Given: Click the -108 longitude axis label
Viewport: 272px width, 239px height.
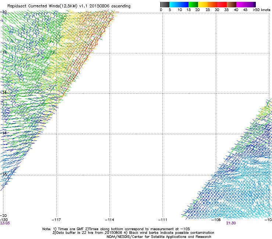Looking at the screenshot, I should 216,220.
